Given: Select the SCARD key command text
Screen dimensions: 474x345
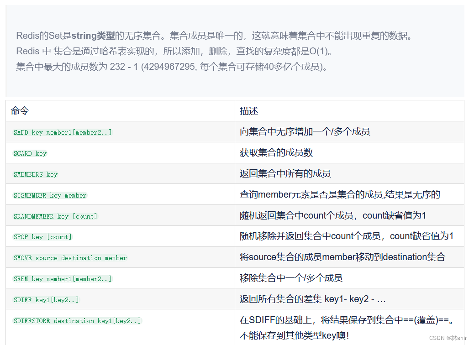Looking at the screenshot, I should [x=30, y=153].
